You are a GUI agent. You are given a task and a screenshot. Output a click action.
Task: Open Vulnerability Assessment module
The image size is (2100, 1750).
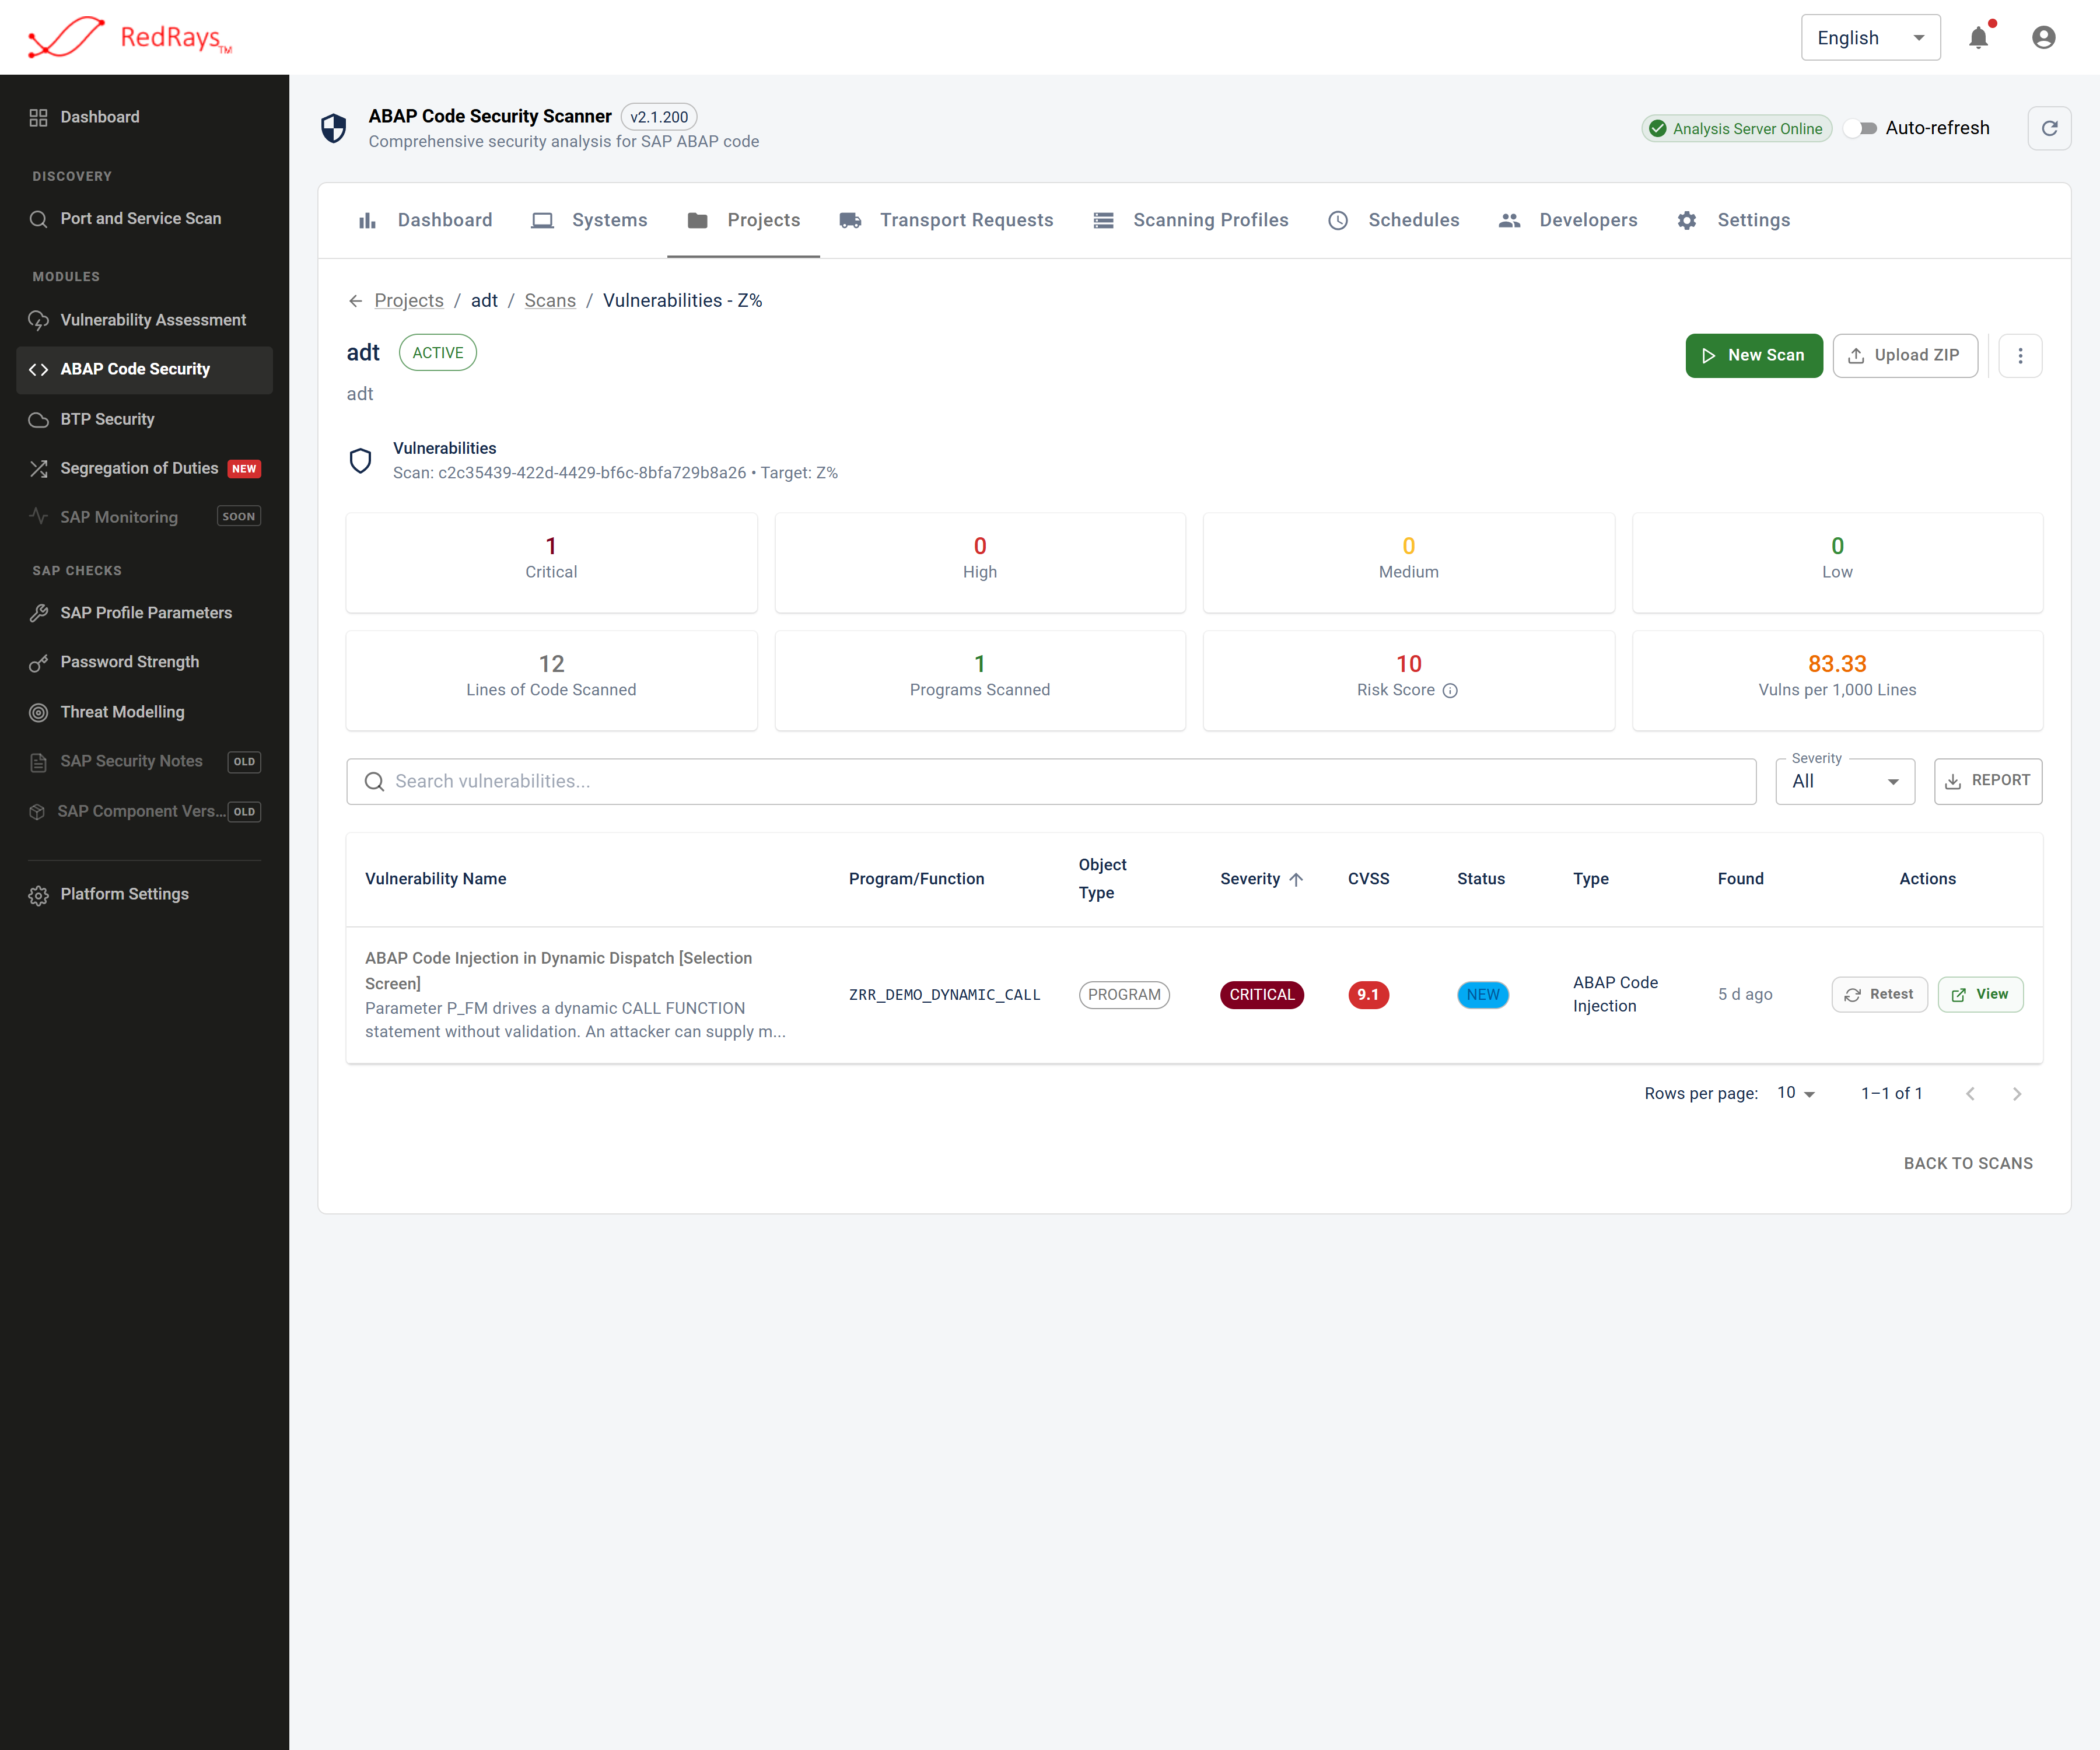(x=145, y=320)
